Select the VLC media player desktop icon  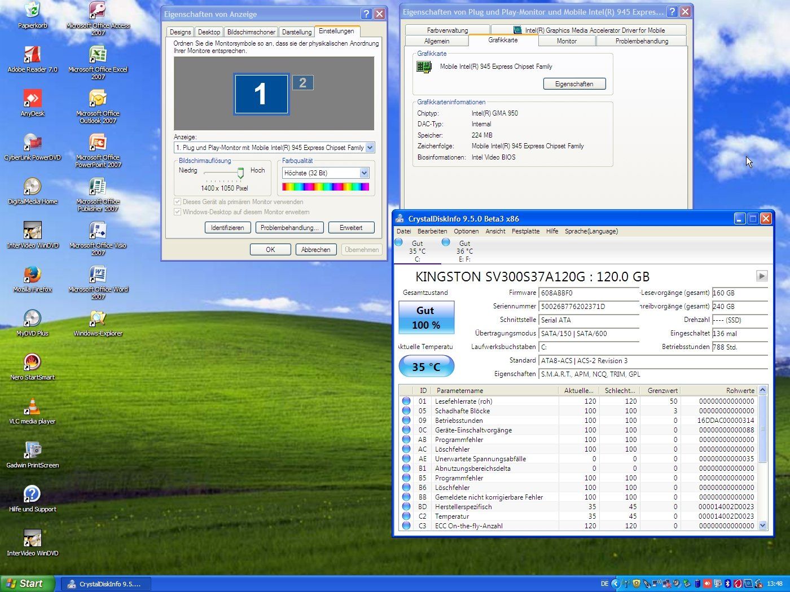tap(32, 410)
